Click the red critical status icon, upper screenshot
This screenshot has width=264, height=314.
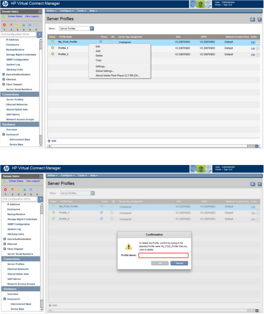(4, 25)
